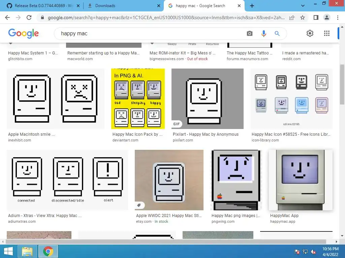Click the pixilart.com source link
Screen dimensions: 345x258
point(183,140)
